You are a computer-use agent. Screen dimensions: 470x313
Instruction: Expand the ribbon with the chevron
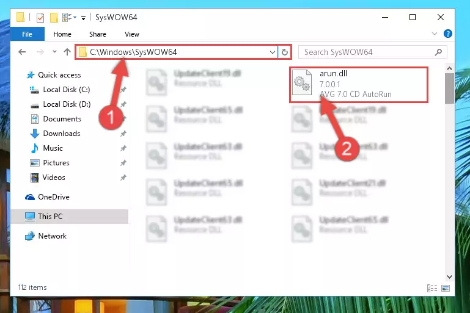click(x=435, y=34)
